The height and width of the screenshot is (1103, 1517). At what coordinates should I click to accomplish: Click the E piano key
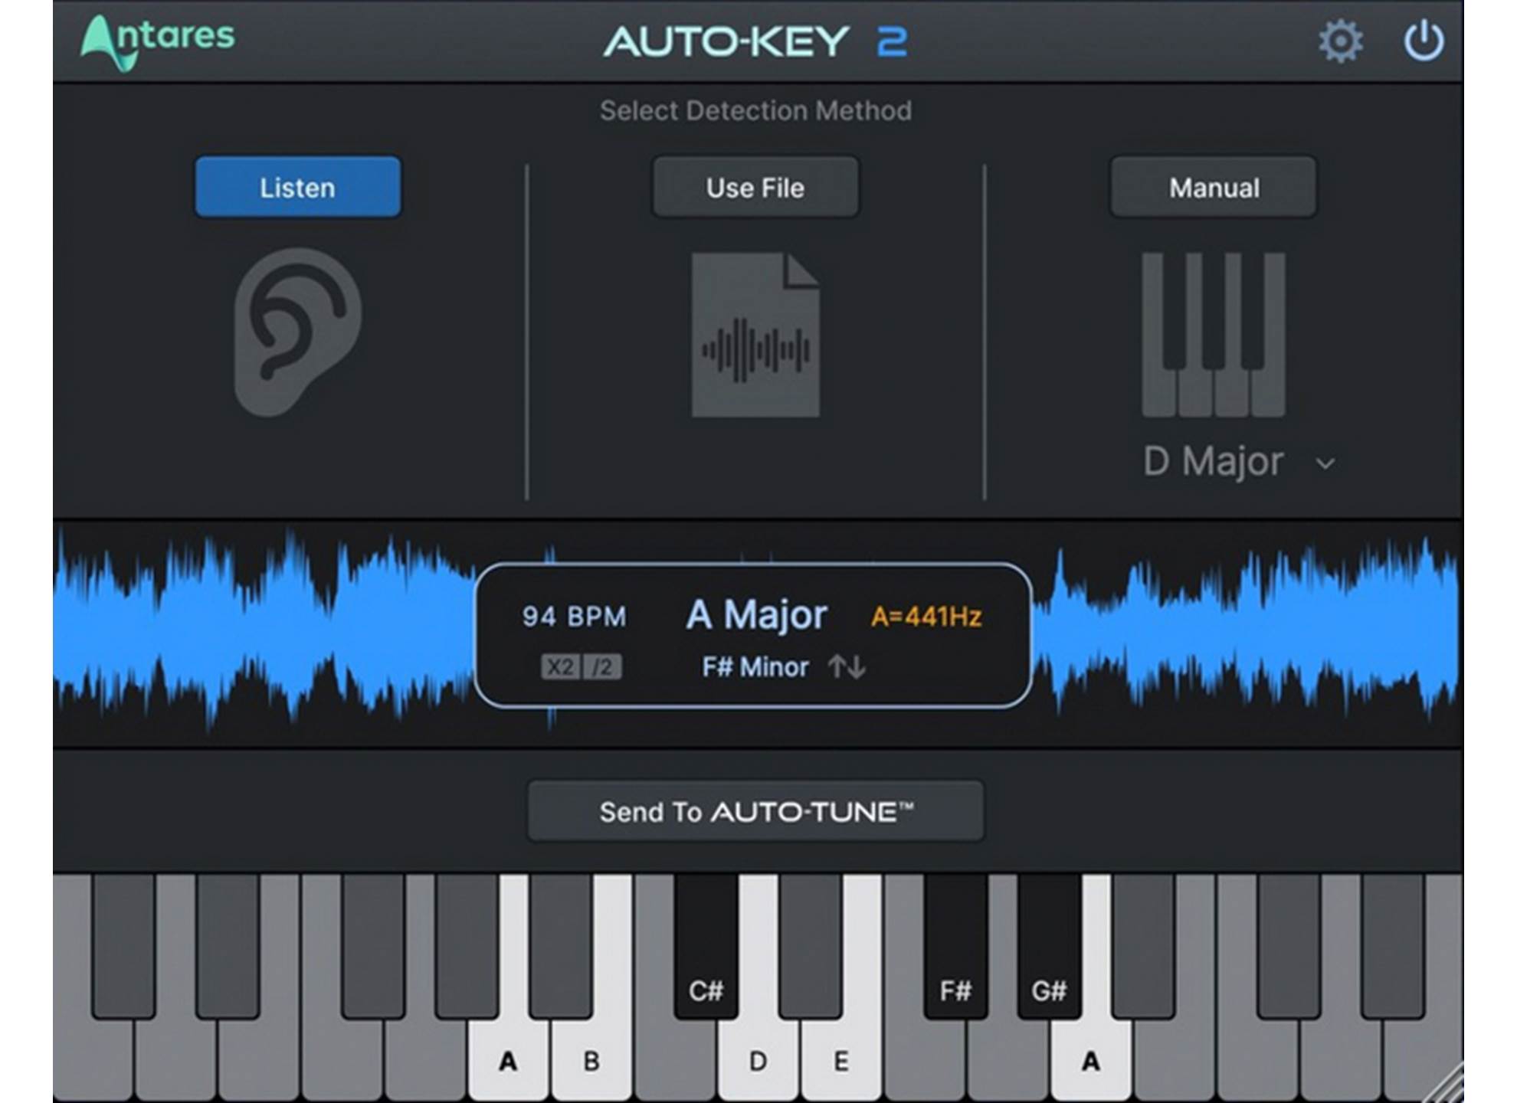841,1060
